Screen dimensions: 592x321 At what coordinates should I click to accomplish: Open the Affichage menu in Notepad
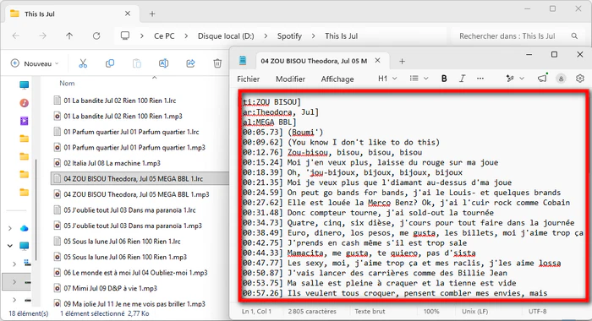(337, 79)
